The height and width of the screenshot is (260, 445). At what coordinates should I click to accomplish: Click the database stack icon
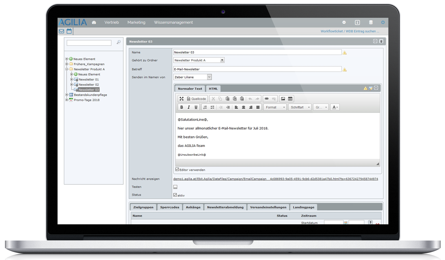(x=371, y=23)
